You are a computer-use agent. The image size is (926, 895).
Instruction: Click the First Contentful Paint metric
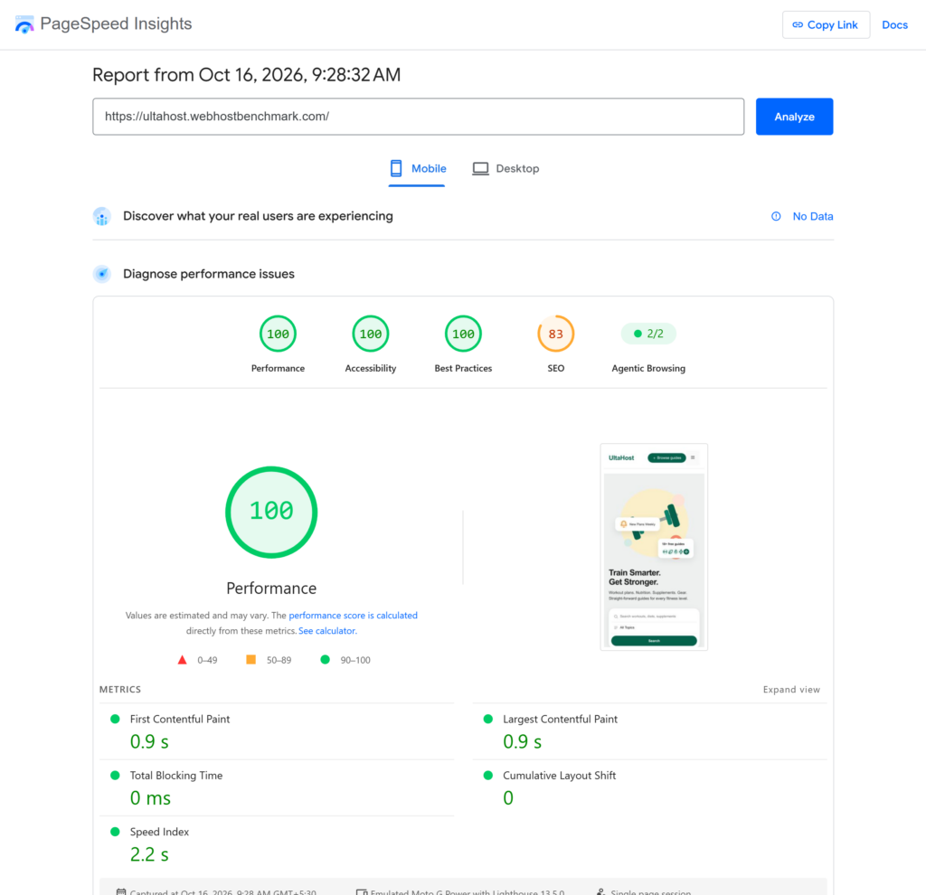[x=277, y=731]
